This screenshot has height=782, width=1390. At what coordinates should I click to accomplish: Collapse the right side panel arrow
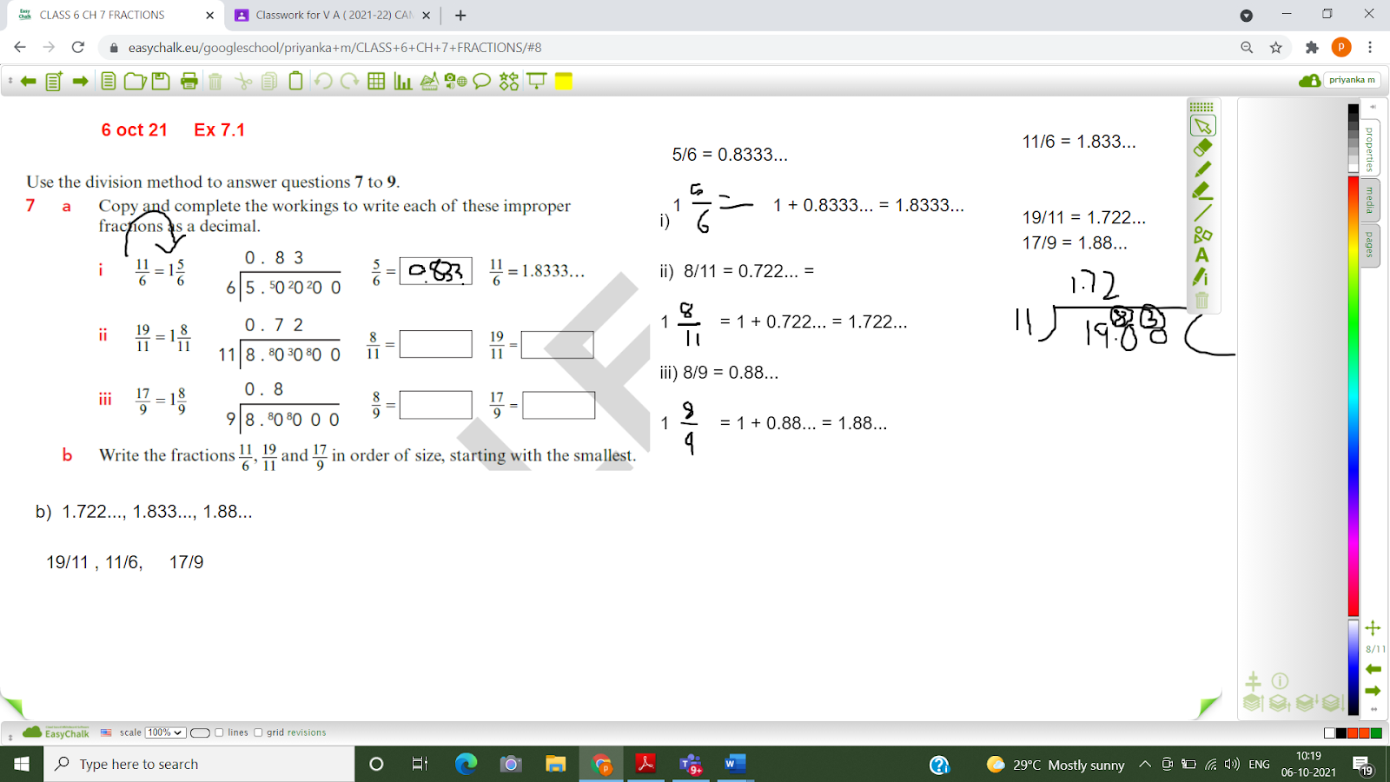[x=1373, y=107]
